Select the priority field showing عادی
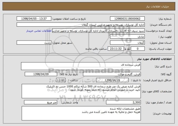The height and width of the screenshot is (126, 178). [x=127, y=37]
